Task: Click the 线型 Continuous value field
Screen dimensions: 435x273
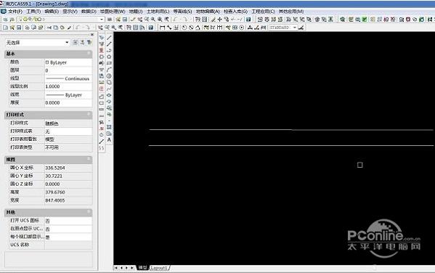Action: [68, 78]
